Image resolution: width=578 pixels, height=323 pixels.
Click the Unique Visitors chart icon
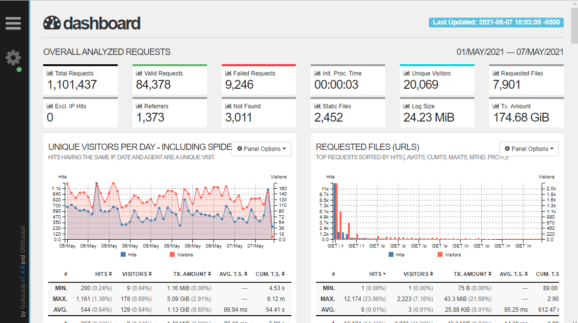pos(407,73)
